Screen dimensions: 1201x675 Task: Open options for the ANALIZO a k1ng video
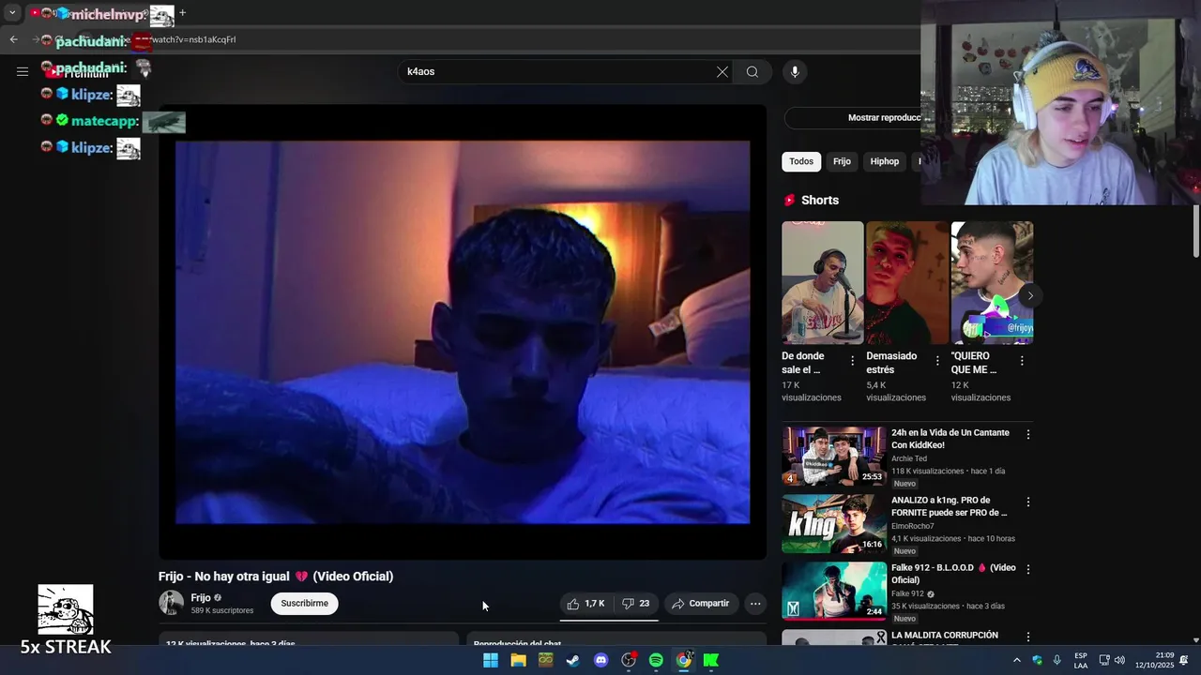click(x=1028, y=502)
